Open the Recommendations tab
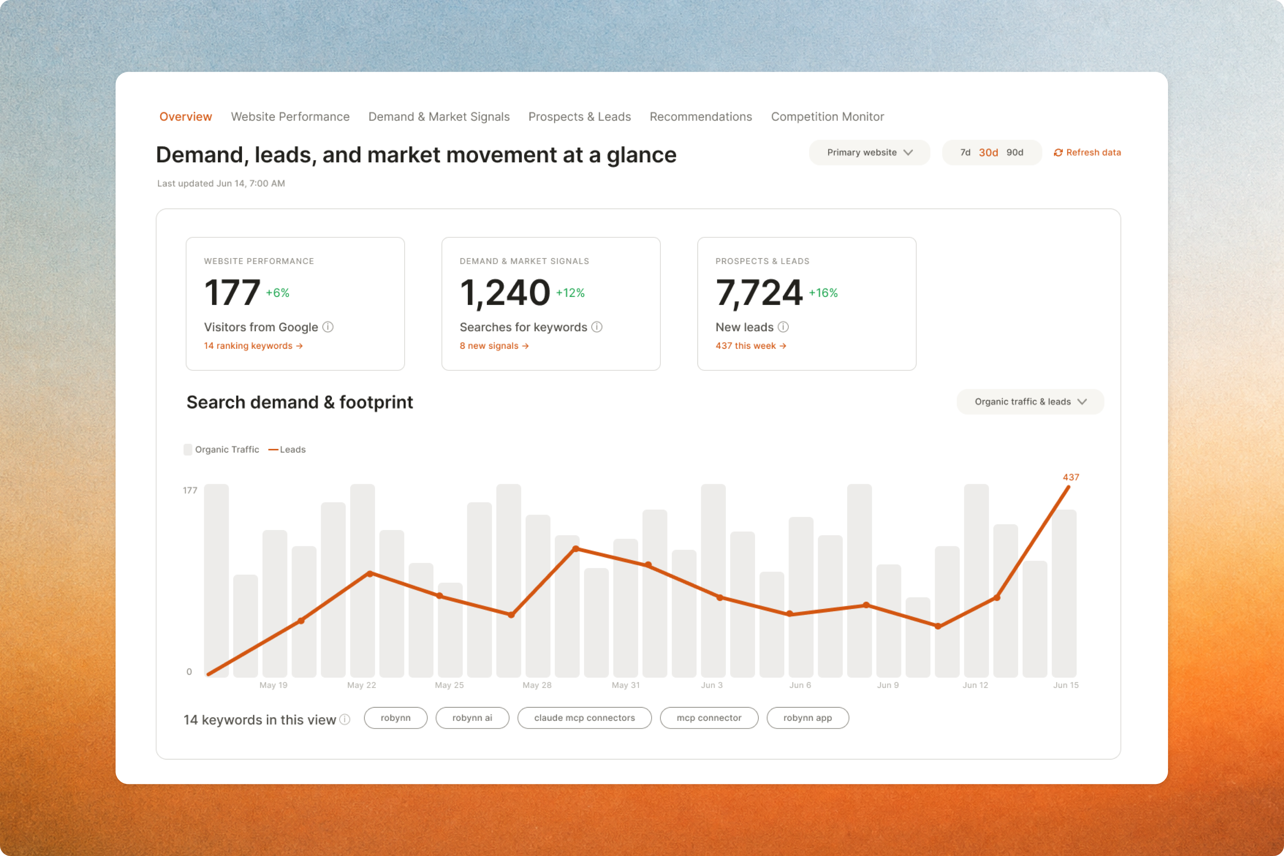The image size is (1284, 856). (700, 117)
